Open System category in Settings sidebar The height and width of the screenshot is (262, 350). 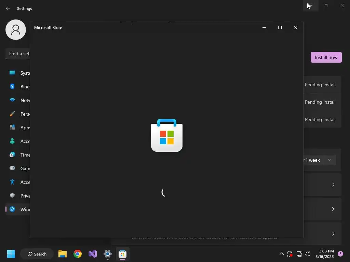coord(18,73)
